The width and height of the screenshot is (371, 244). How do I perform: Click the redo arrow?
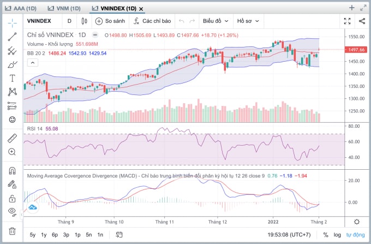[192, 21]
